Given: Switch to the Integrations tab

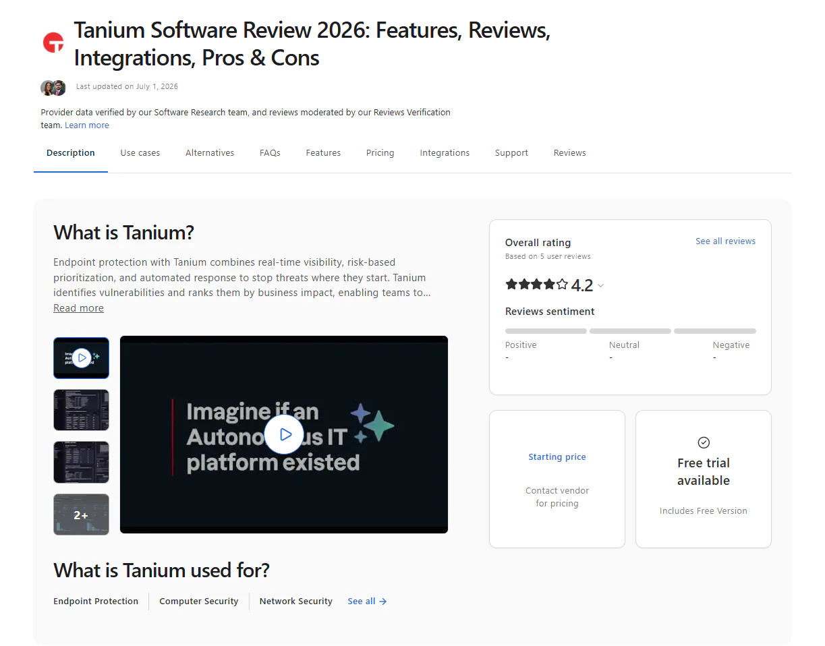Looking at the screenshot, I should point(445,153).
